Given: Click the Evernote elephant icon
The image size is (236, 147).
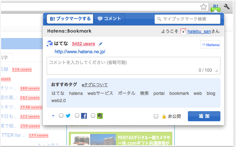Looking at the screenshot, I should tap(100, 116).
